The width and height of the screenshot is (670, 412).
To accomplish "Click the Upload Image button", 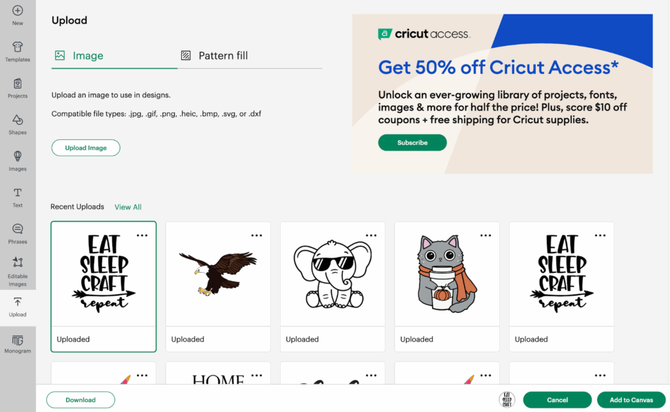I will coord(86,148).
